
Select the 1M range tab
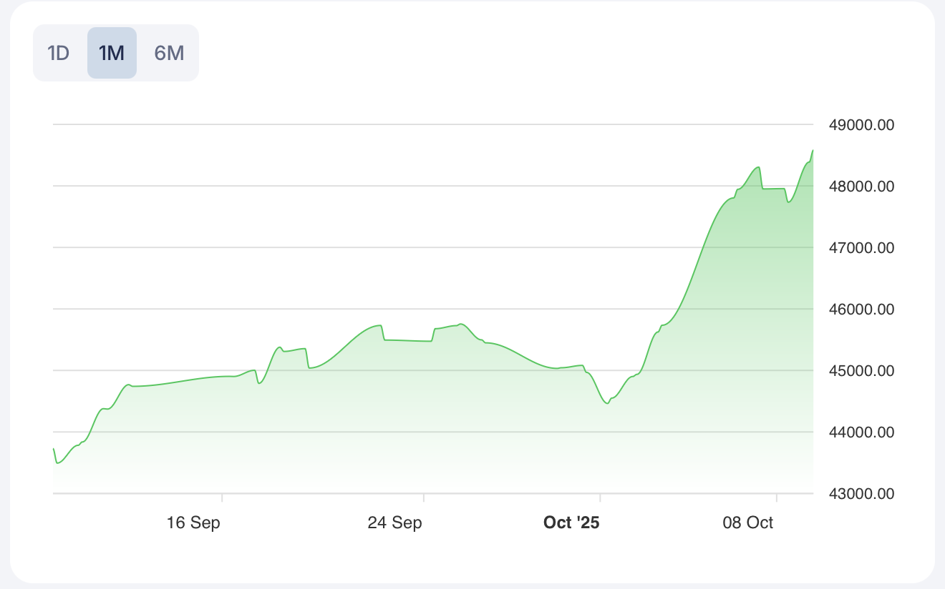(112, 53)
